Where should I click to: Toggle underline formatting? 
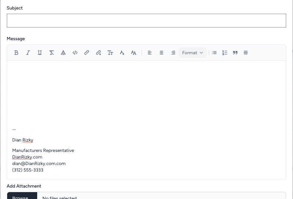(39, 53)
